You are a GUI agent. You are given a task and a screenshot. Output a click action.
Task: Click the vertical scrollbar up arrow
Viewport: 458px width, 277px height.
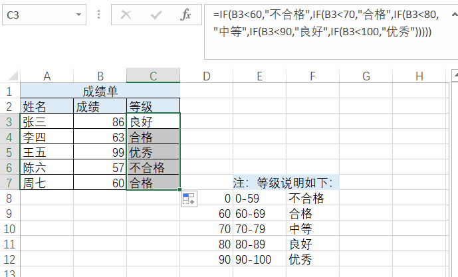point(455,75)
